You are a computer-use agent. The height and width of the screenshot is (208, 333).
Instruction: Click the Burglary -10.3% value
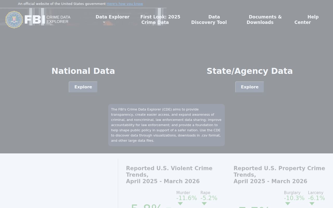(294, 198)
